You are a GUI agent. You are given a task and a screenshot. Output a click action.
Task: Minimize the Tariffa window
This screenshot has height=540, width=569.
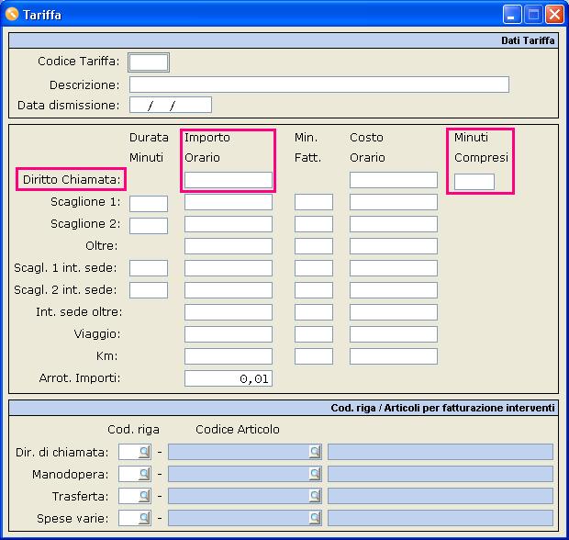(x=512, y=15)
